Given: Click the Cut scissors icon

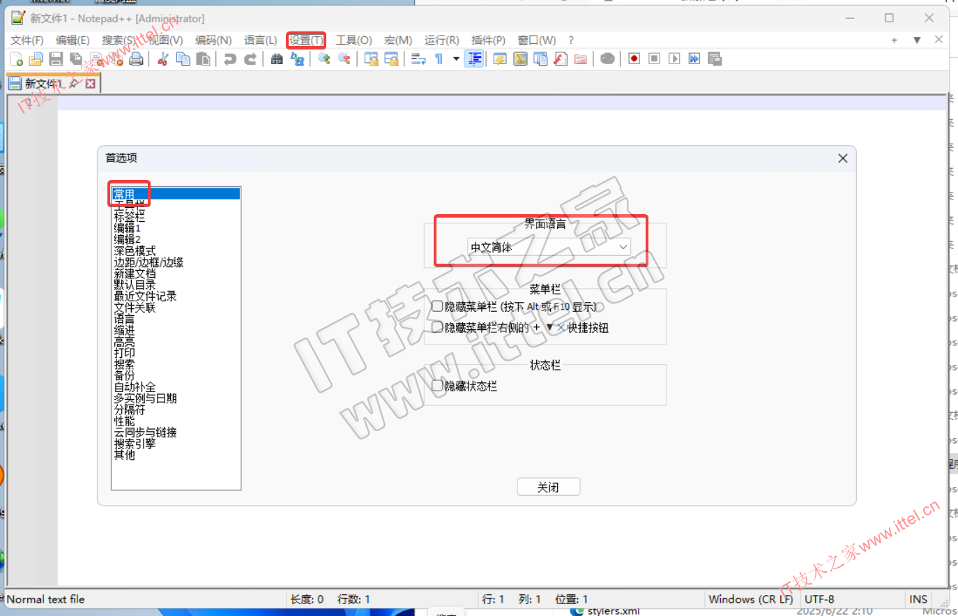Looking at the screenshot, I should click(x=163, y=59).
